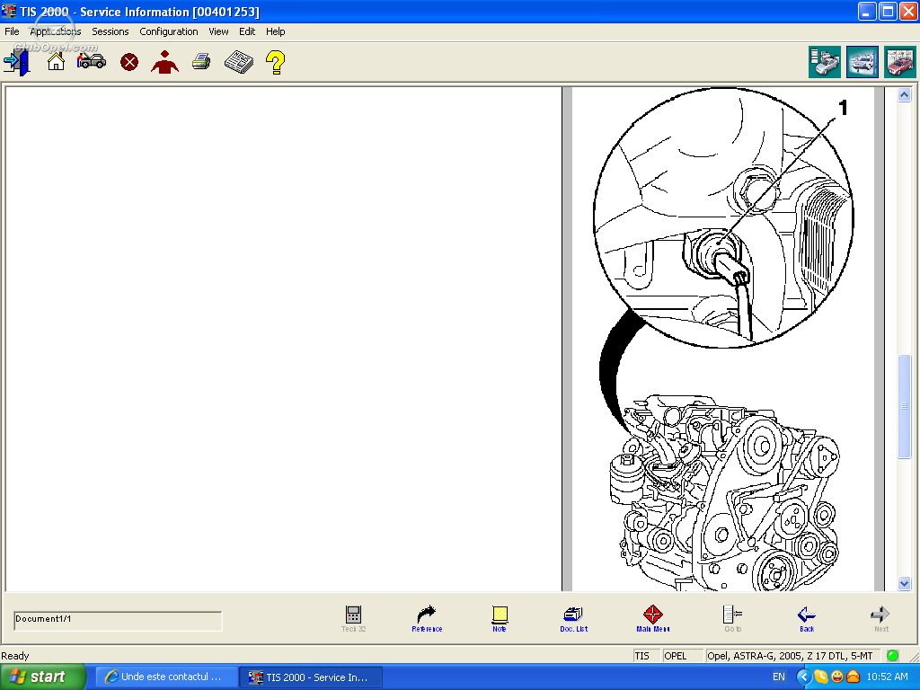Click the Ready status text
Viewport: 920px width, 690px height.
14,656
